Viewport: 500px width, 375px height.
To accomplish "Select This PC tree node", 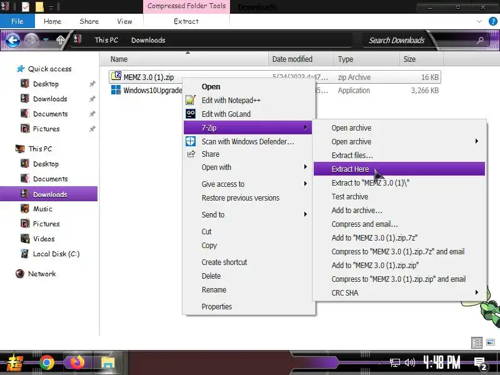I will (40, 149).
